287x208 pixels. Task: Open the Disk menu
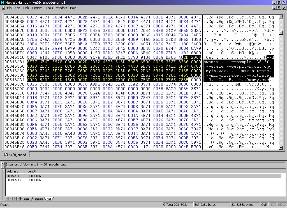pyautogui.click(x=26, y=8)
